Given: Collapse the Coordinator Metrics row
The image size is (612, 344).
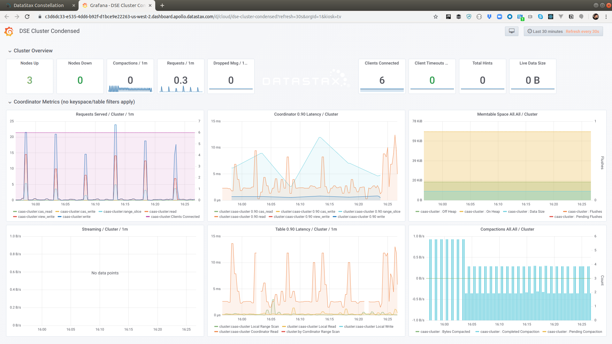Looking at the screenshot, I should tap(72, 102).
